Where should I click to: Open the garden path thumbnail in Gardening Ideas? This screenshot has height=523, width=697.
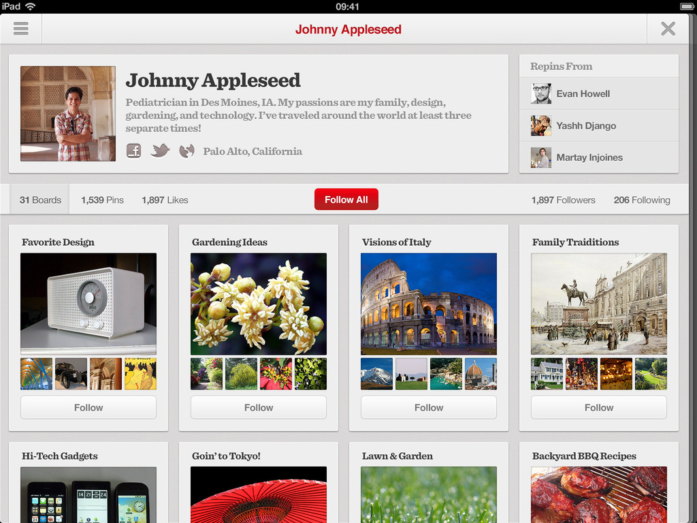(207, 374)
